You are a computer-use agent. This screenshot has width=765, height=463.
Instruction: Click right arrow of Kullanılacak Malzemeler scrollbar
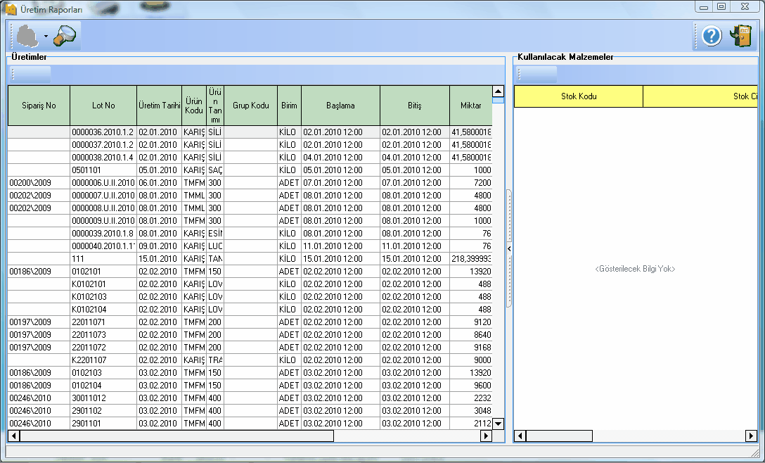752,436
